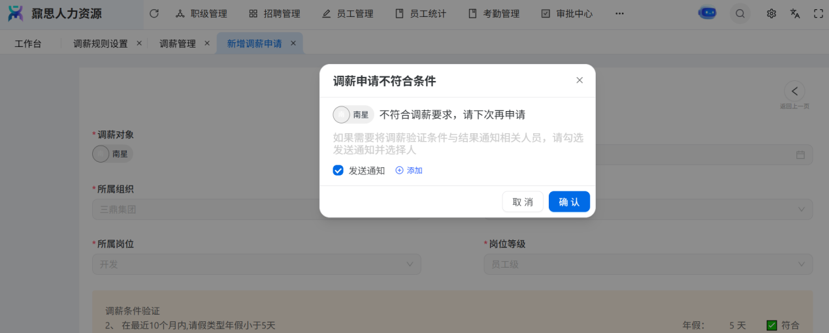Click the 确认 button in dialog
The width and height of the screenshot is (829, 333).
coord(569,202)
